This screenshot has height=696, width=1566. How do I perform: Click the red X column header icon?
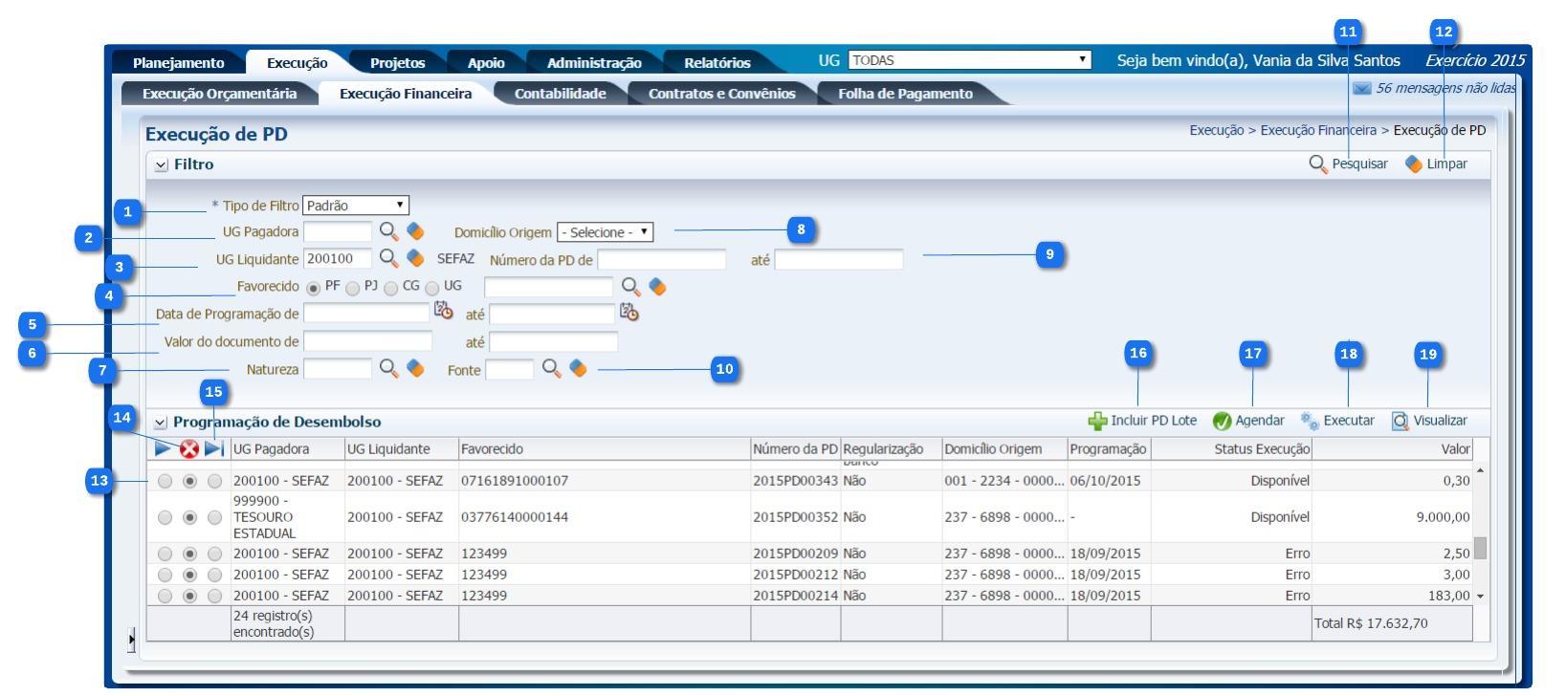pos(189,449)
